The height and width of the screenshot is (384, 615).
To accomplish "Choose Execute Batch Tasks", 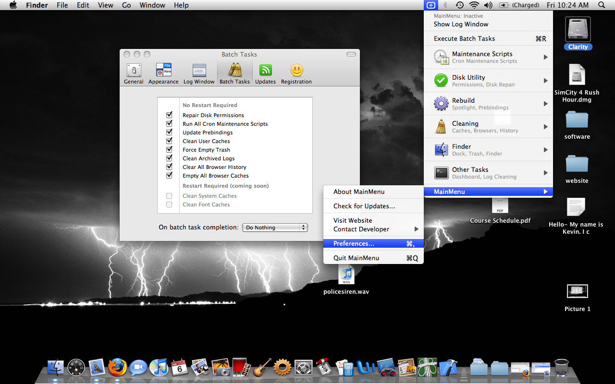I will (488, 38).
